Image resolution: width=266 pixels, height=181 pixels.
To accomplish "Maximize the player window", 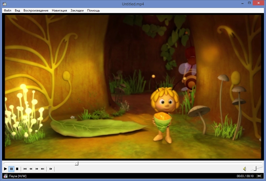I will tap(249, 3).
